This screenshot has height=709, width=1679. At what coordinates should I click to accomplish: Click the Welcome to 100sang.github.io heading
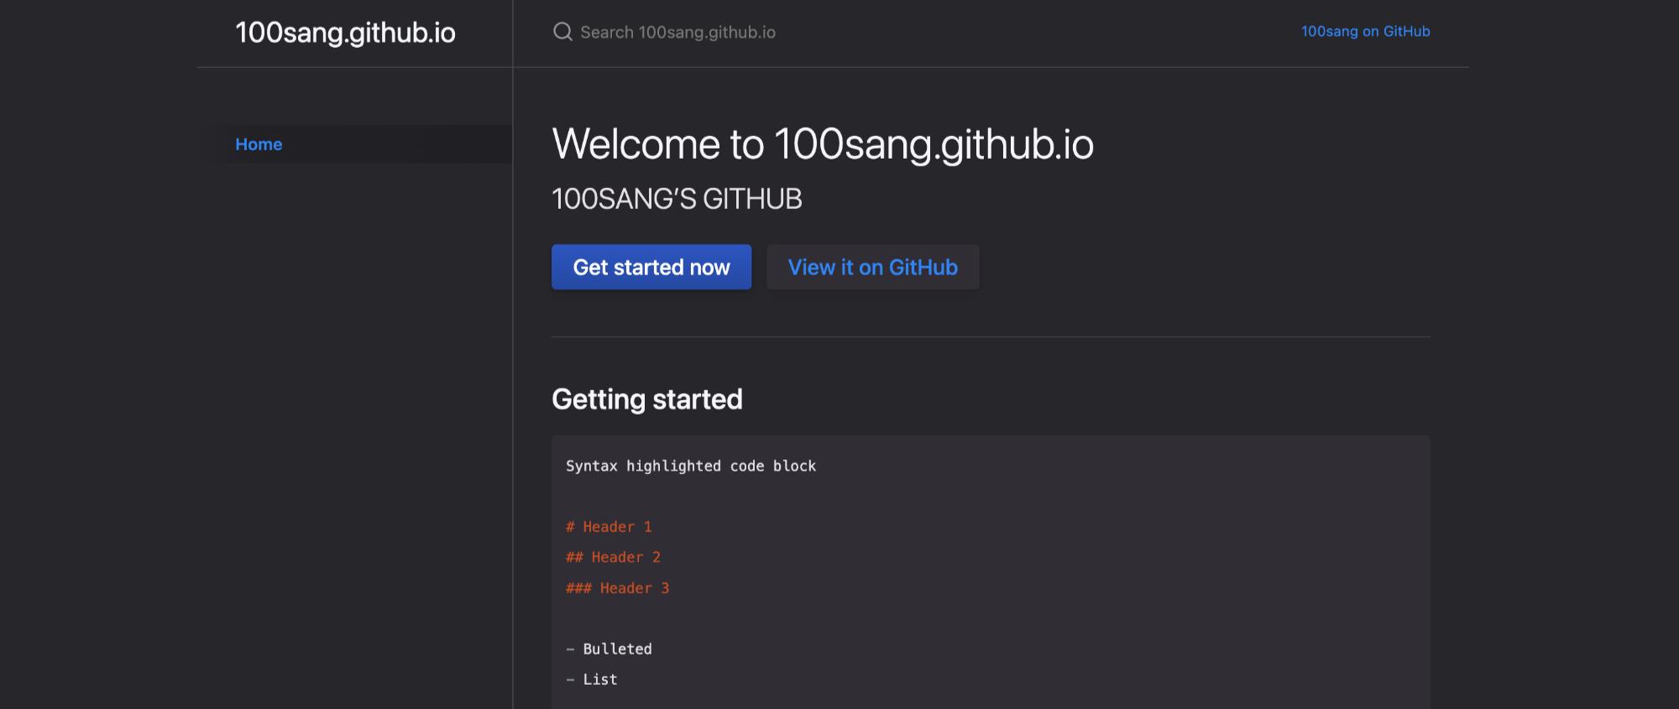click(823, 144)
